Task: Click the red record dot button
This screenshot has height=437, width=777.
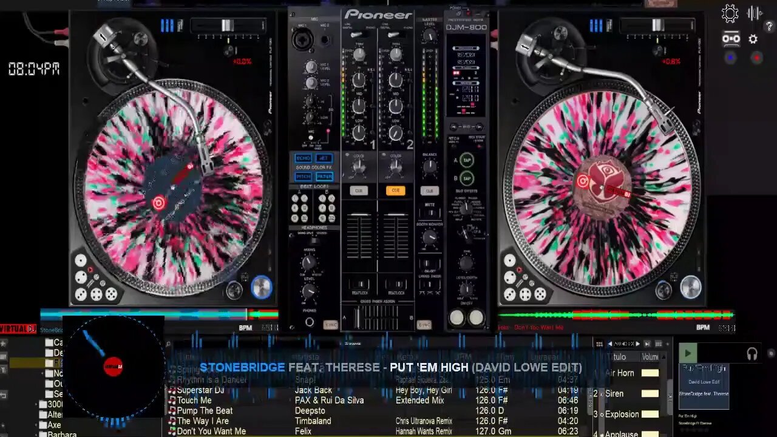Action: click(756, 58)
